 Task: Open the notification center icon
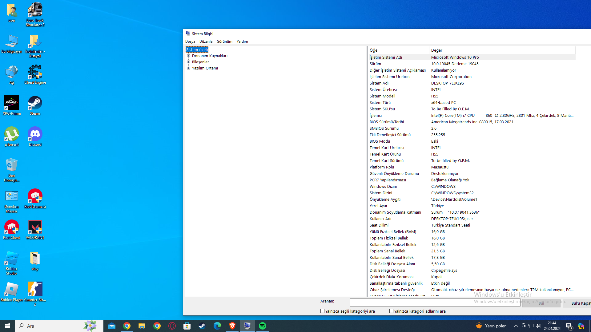click(569, 326)
